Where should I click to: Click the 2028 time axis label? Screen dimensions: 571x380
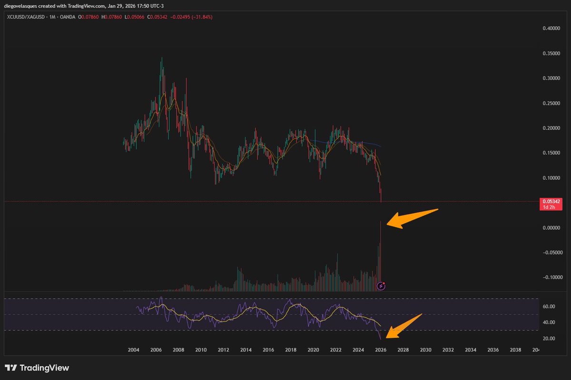pos(403,350)
